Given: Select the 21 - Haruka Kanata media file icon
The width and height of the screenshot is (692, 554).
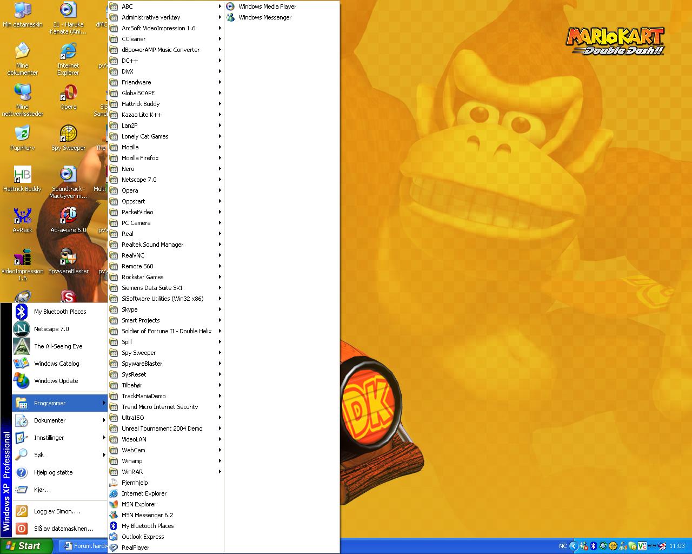Looking at the screenshot, I should (x=68, y=18).
